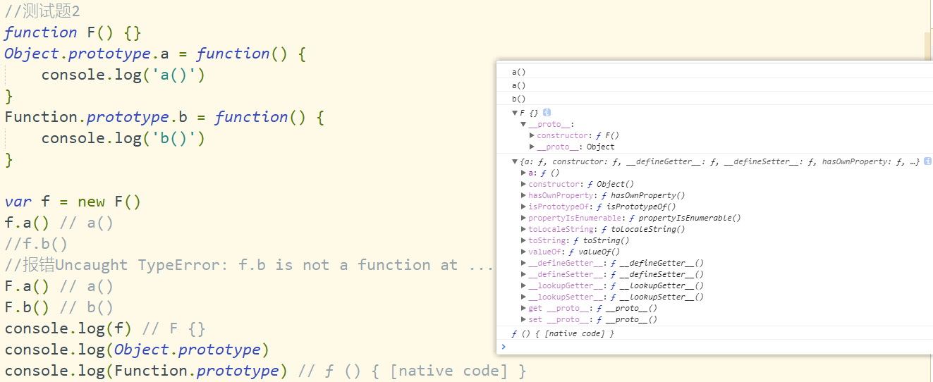The image size is (933, 382).
Task: Expand the set __proto__ accessor row
Action: tap(523, 319)
